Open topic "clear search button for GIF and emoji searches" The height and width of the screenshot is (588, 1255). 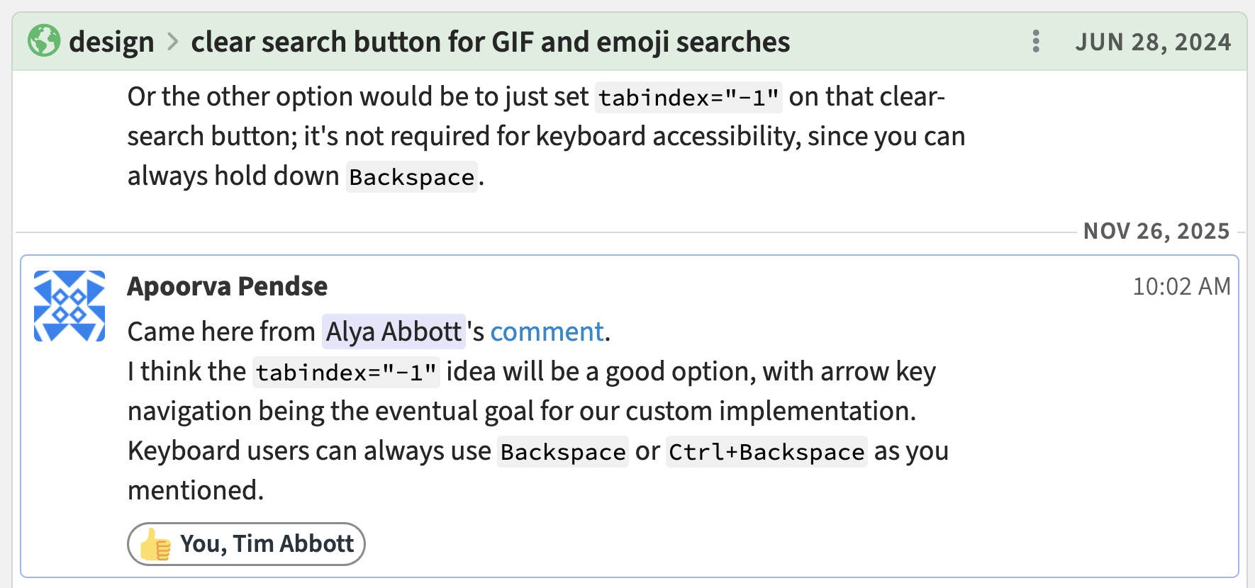click(490, 42)
